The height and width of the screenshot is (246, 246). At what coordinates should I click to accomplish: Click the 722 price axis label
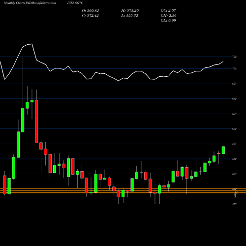click(234, 57)
